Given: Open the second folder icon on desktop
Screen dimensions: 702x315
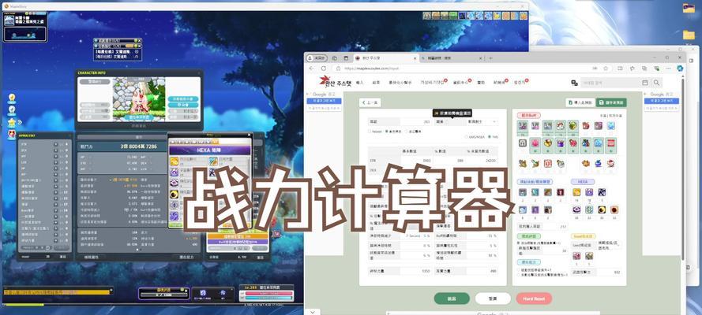Looking at the screenshot, I should click(689, 35).
